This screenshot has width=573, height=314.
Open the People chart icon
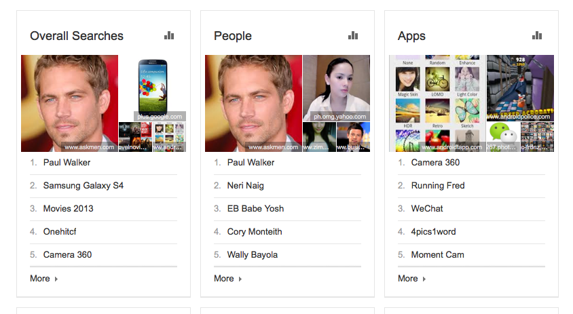[x=353, y=35]
